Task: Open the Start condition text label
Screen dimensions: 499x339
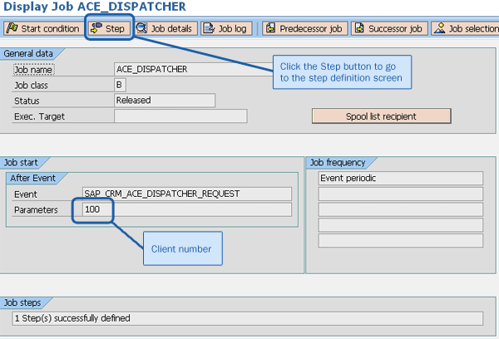Action: click(50, 28)
